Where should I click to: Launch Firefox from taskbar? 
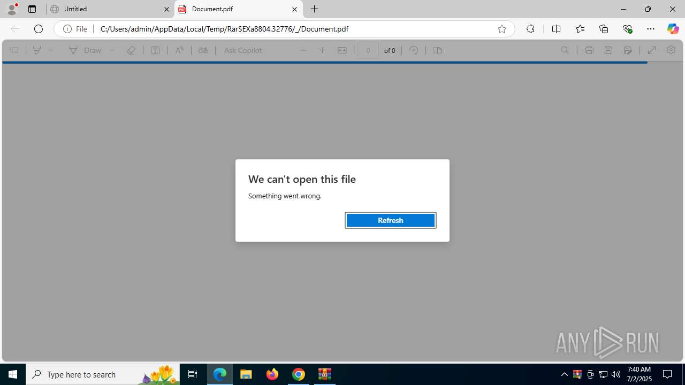click(272, 374)
